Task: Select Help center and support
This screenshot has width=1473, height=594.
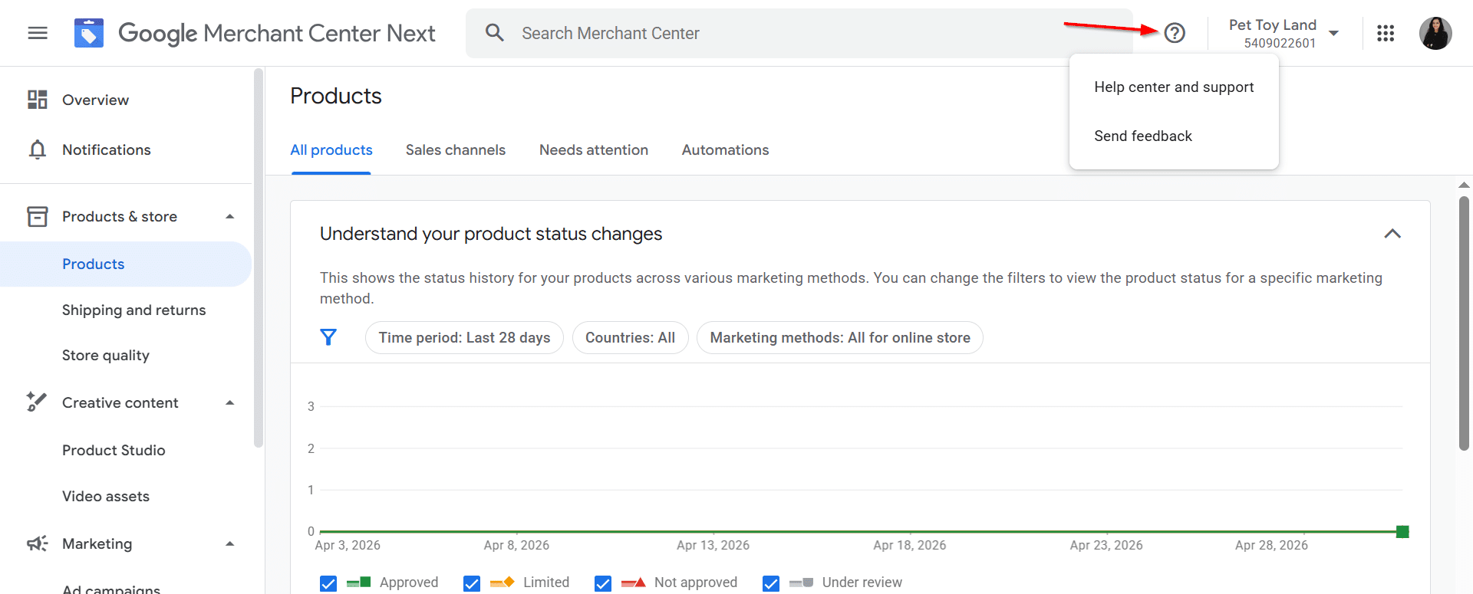Action: click(1173, 87)
